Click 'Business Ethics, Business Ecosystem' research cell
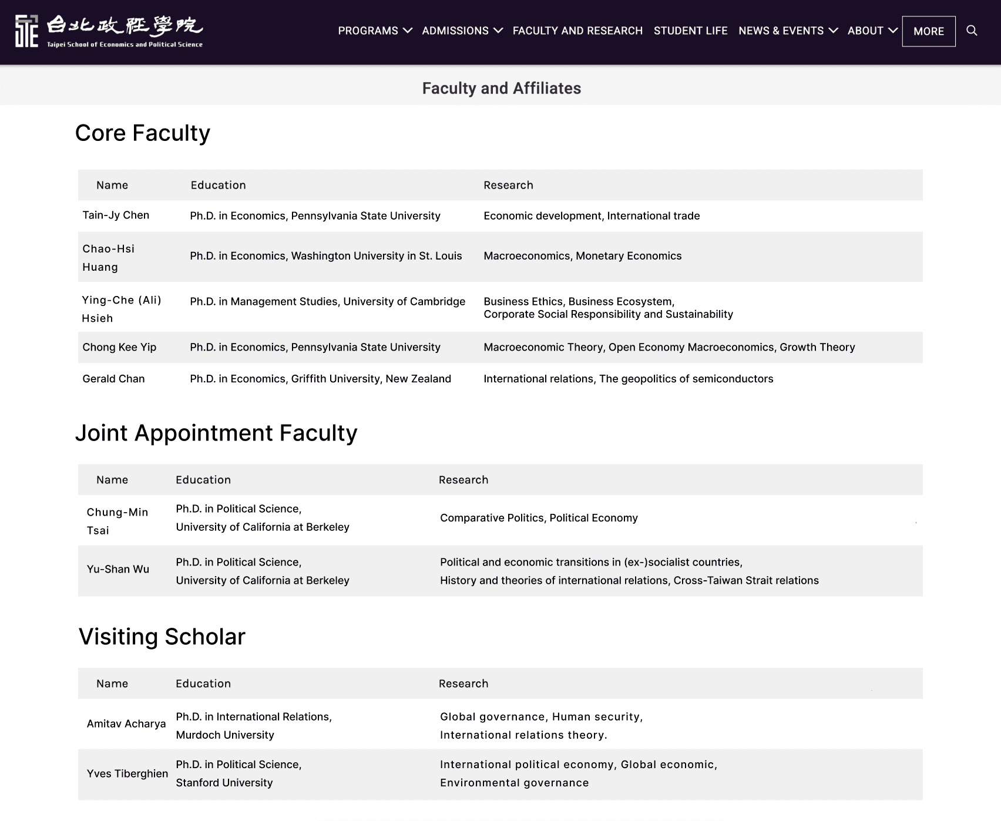 (x=608, y=308)
